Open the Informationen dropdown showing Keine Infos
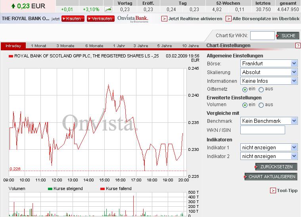The height and width of the screenshot is (217, 301). 269,81
